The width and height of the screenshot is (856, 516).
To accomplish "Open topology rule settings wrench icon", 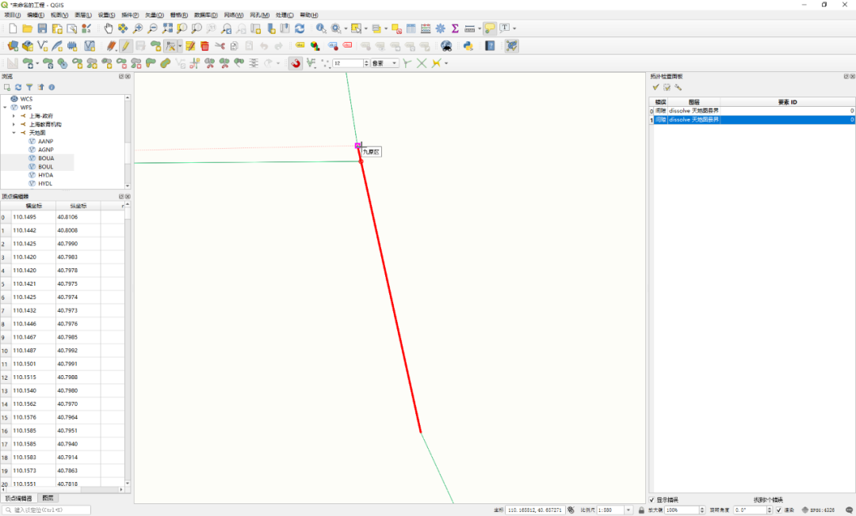I will click(x=678, y=87).
